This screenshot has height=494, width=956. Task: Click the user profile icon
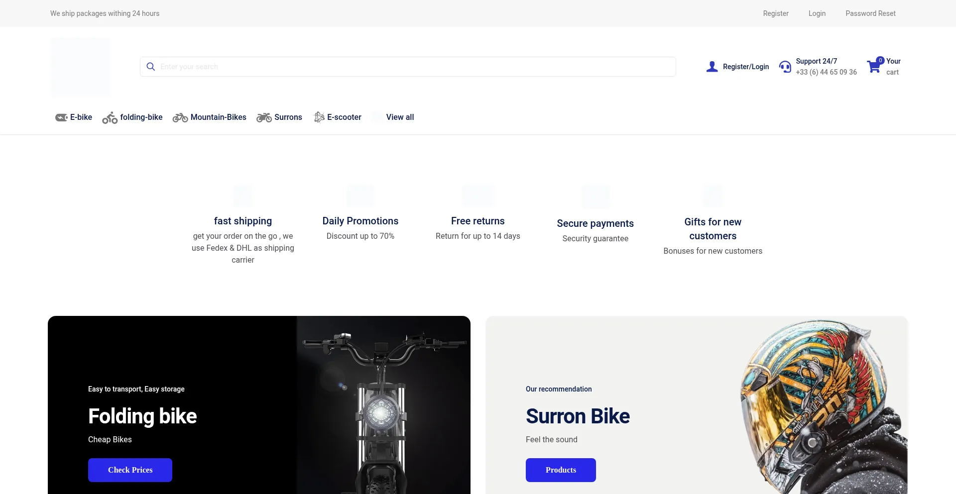click(x=712, y=67)
